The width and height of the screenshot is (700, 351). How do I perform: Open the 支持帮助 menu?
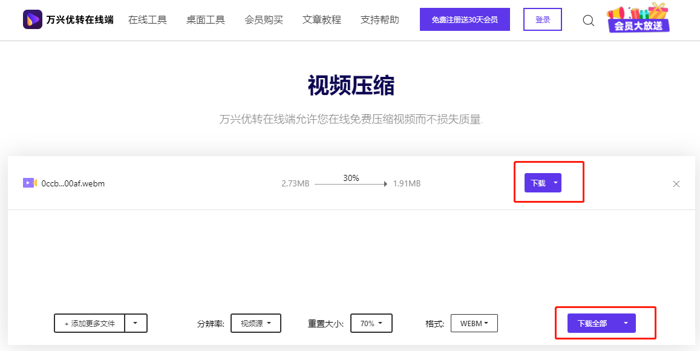(379, 19)
